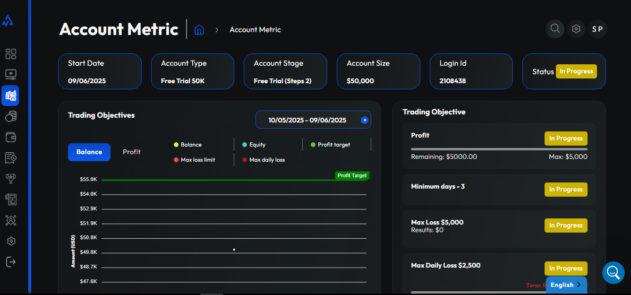Open the wallet icon in sidebar

point(11,137)
